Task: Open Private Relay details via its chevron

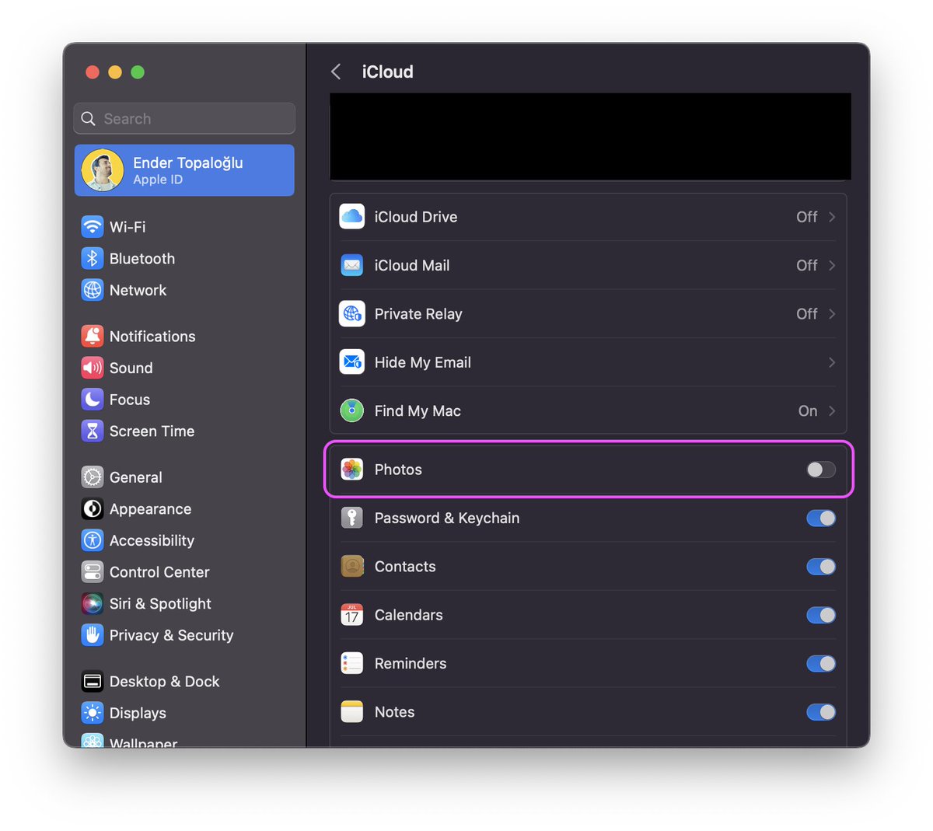Action: coord(832,314)
